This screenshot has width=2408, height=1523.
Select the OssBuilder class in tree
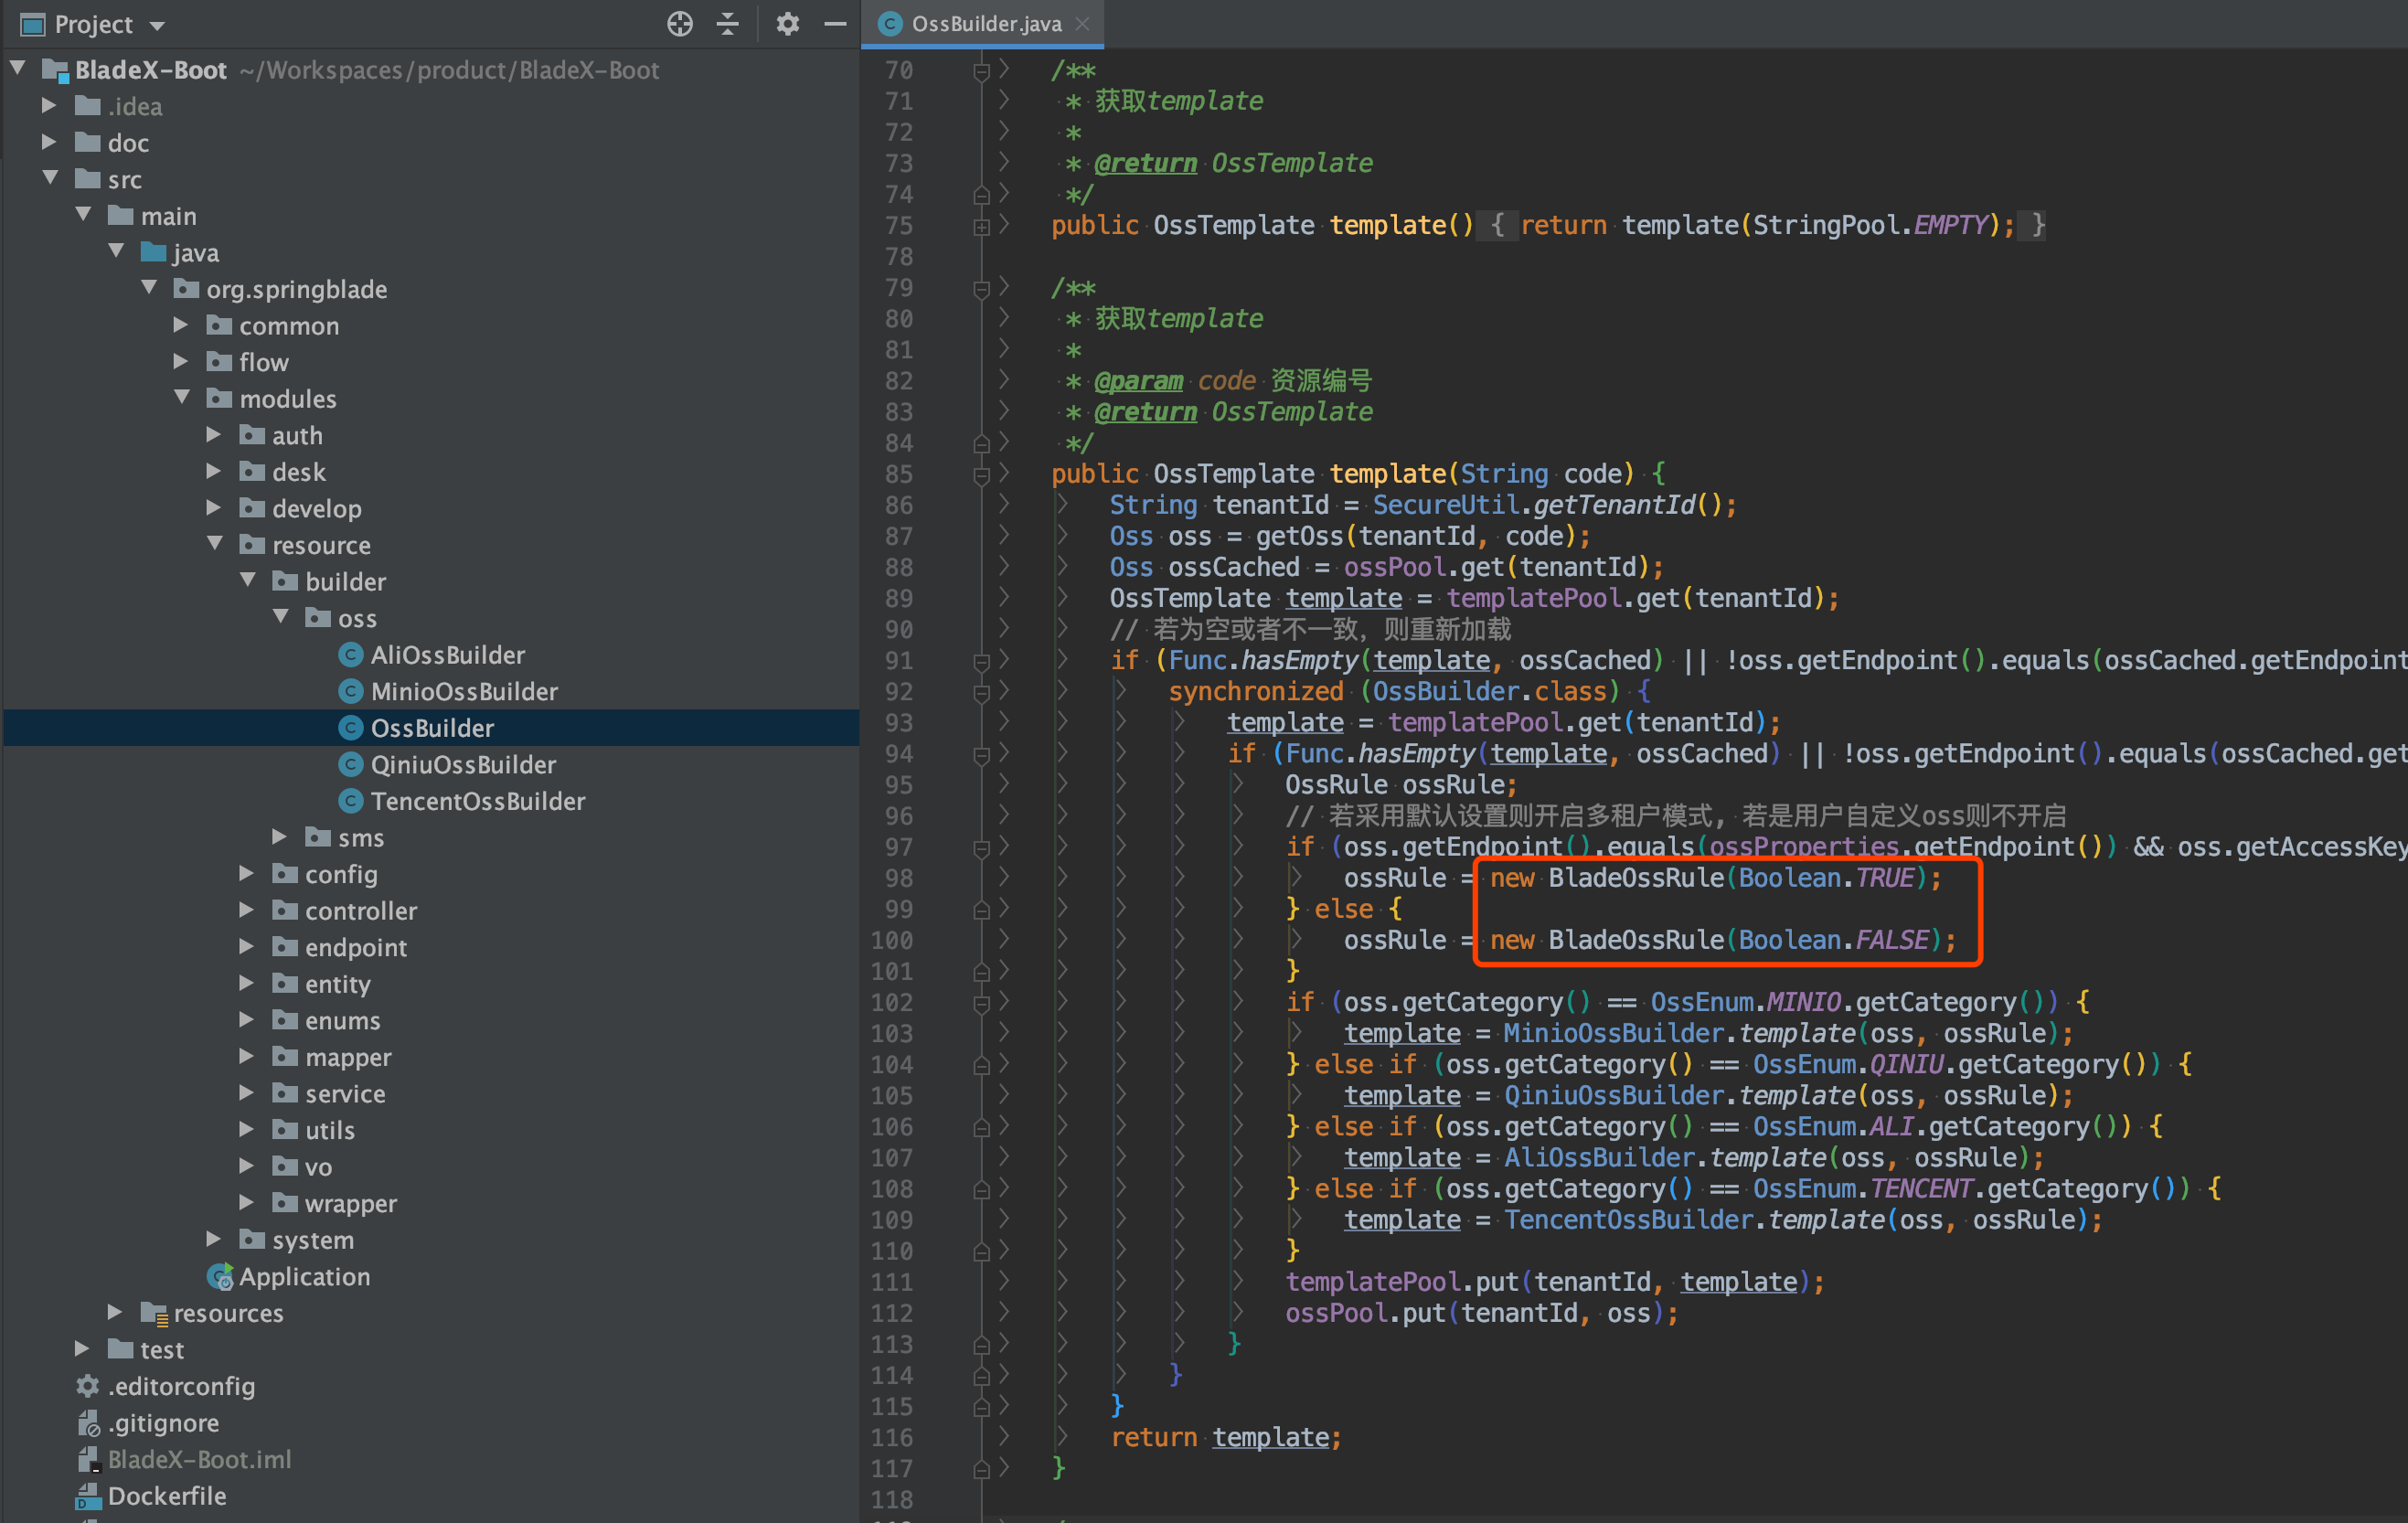click(x=432, y=728)
